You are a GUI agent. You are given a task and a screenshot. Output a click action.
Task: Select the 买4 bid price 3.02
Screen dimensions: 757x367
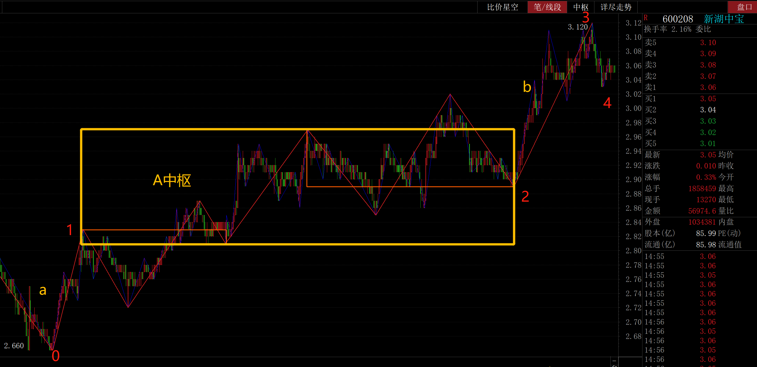point(708,132)
